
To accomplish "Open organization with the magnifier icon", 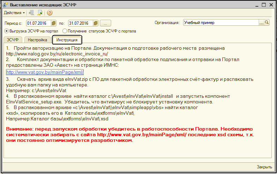I will tap(267, 23).
